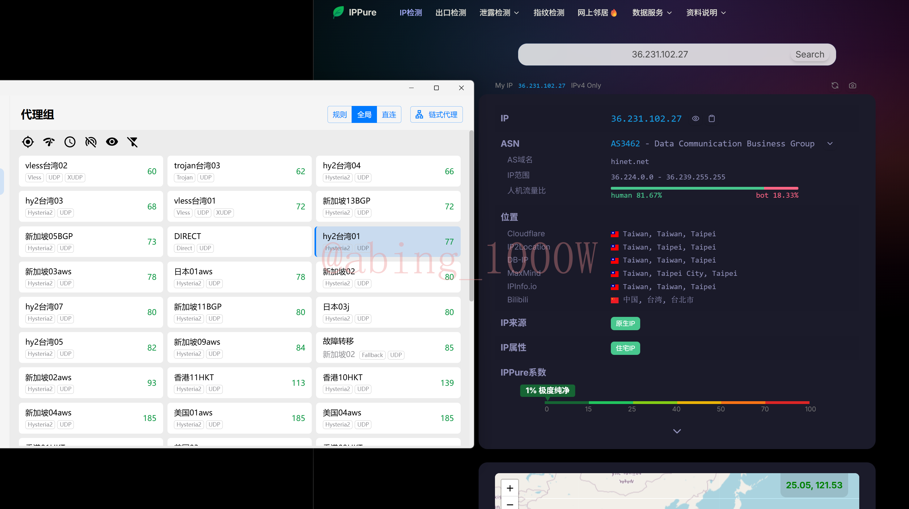The image size is (909, 509).
Task: Open the 指纹检测 nav tab
Action: point(549,13)
